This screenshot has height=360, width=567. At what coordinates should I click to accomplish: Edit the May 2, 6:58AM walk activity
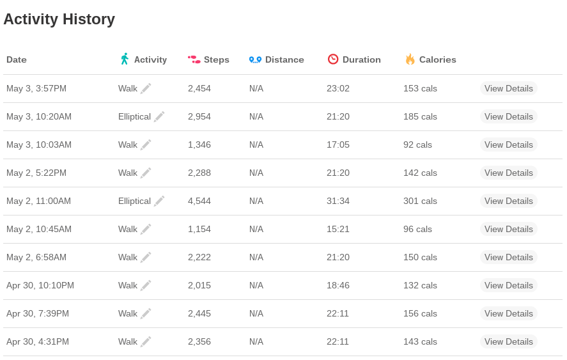[146, 257]
